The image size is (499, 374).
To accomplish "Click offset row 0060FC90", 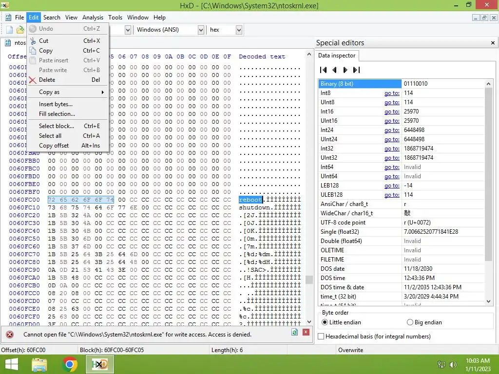I will pos(24,270).
